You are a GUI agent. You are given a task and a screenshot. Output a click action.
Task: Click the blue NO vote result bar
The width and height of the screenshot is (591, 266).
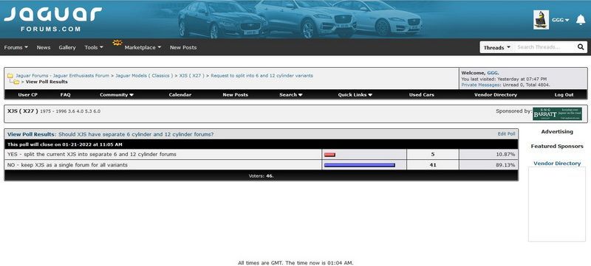(360, 165)
